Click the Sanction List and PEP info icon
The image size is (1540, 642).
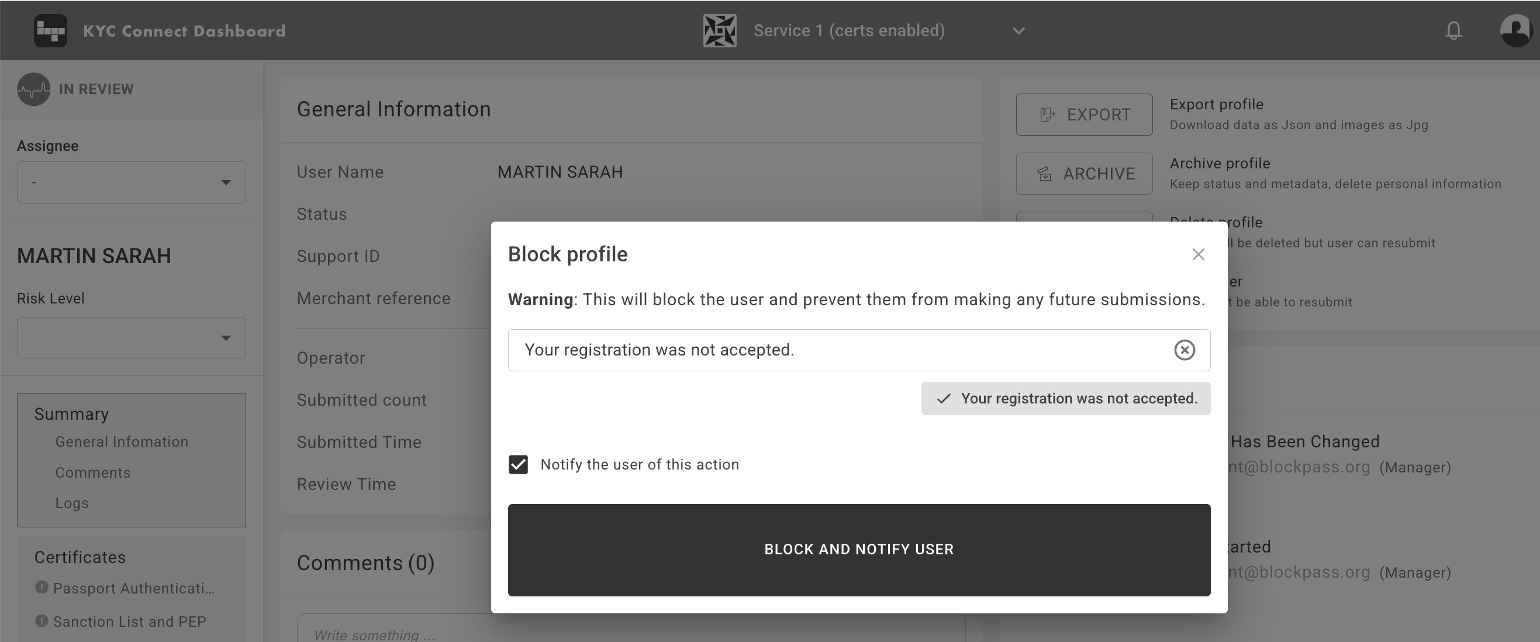pyautogui.click(x=42, y=620)
